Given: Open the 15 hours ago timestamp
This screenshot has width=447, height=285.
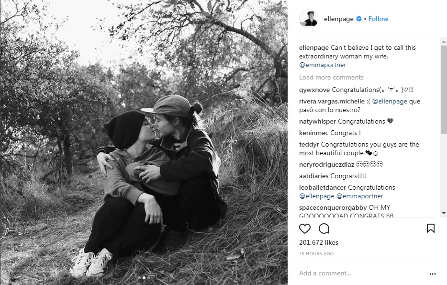Looking at the screenshot, I should (x=316, y=253).
